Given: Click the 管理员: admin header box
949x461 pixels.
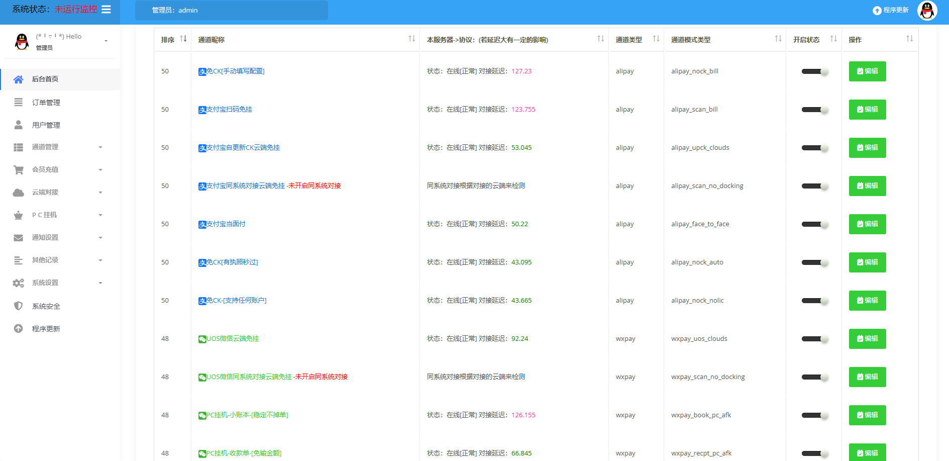Looking at the screenshot, I should click(232, 10).
